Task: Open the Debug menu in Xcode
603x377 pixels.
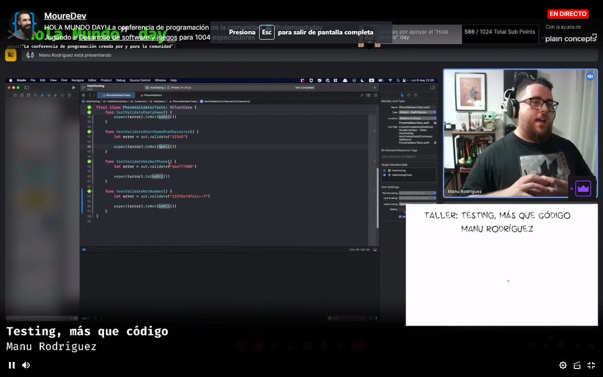Action: coord(121,80)
